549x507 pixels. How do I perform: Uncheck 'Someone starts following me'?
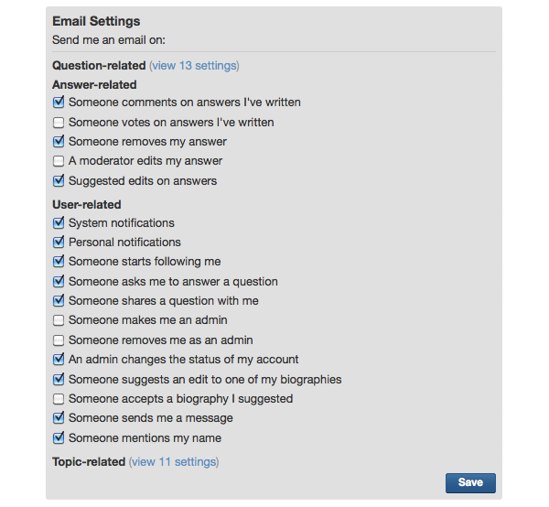(x=59, y=262)
